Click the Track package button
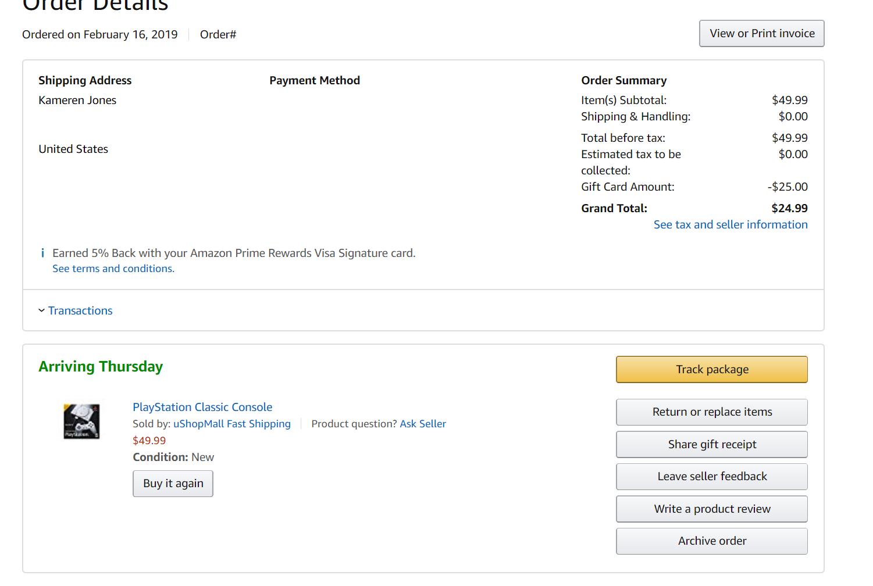This screenshot has height=586, width=873. coord(712,369)
